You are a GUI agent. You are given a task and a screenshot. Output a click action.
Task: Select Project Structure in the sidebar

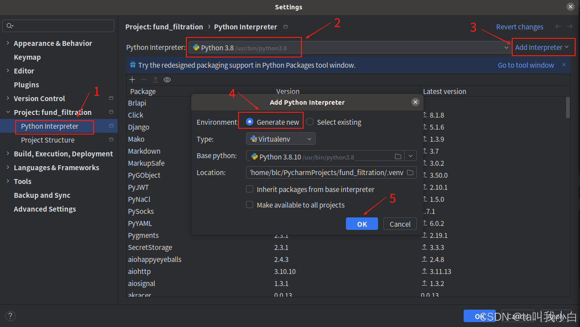point(59,140)
